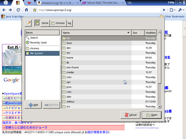Bookmark this page with the star icon

pos(35,10)
